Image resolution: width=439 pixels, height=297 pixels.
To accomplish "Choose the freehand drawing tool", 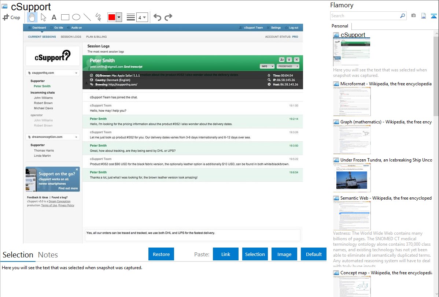I will [x=98, y=17].
